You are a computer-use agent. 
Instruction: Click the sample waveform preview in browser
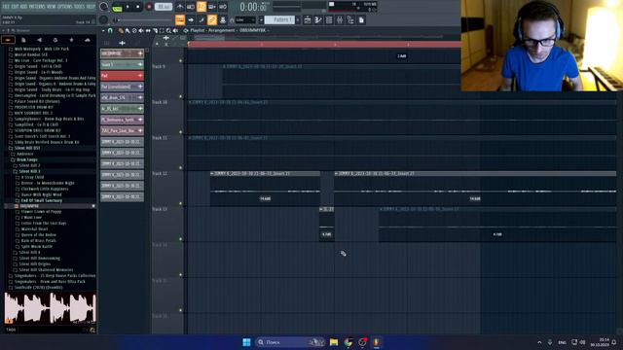click(50, 308)
